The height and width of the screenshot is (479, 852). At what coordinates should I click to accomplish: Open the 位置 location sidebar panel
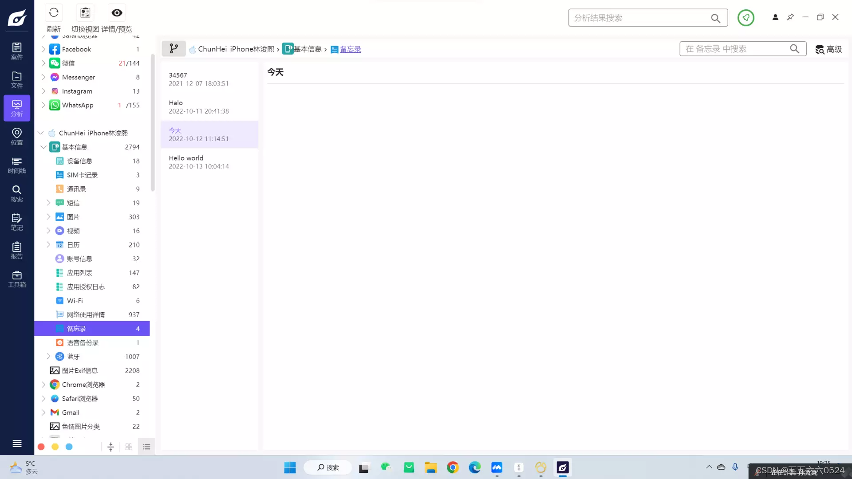coord(17,136)
